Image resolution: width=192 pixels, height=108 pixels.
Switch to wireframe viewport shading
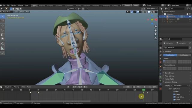click(x=146, y=12)
